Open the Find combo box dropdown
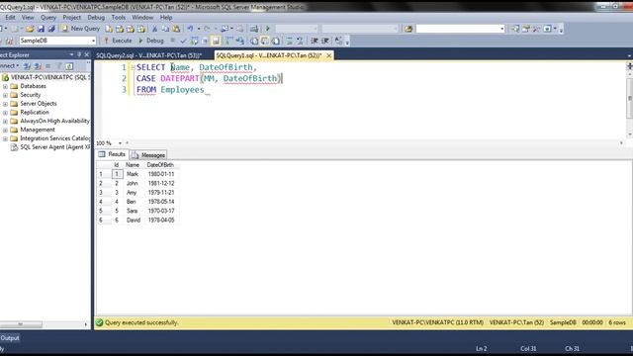 [x=501, y=29]
